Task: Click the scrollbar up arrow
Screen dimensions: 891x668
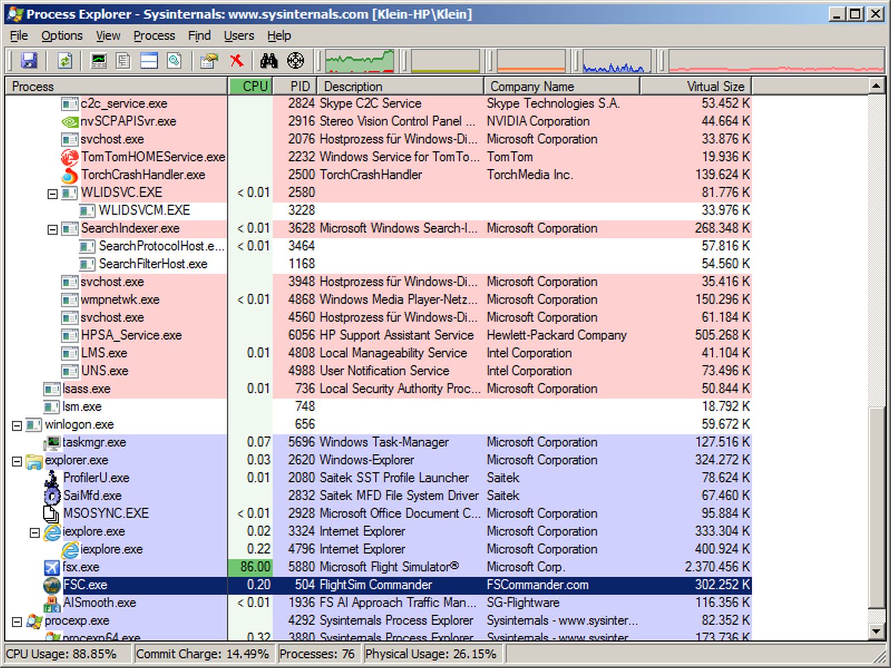Action: coord(877,86)
